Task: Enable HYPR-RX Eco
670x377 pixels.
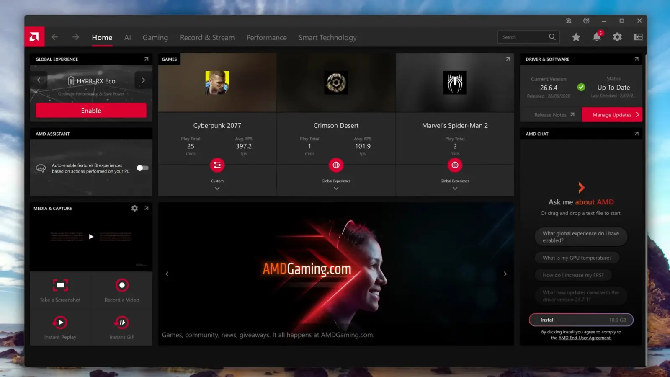Action: [x=91, y=111]
